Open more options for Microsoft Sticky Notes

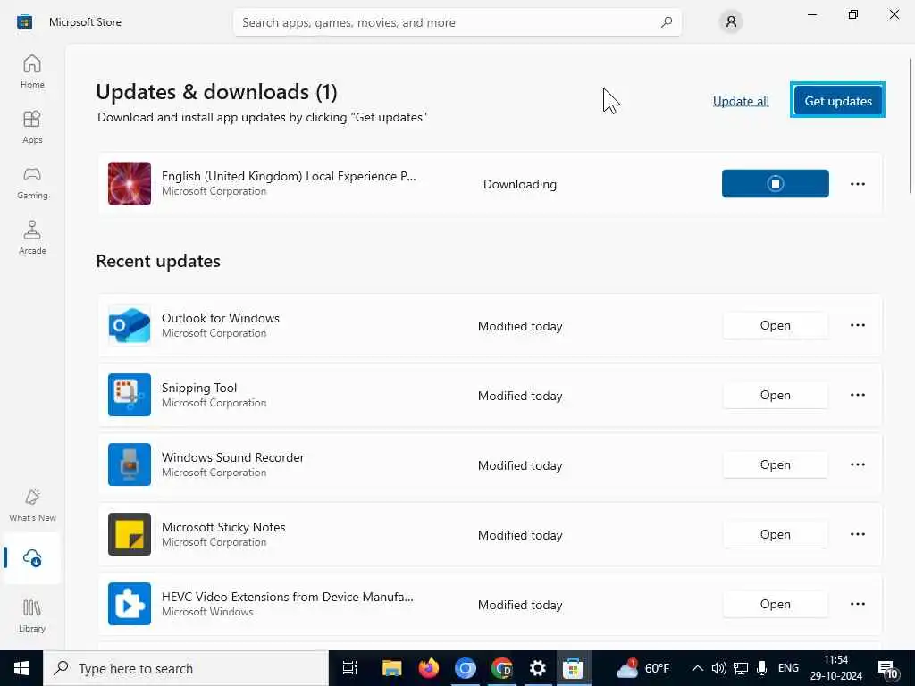(857, 534)
